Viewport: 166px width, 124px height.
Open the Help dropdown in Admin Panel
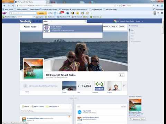(x=114, y=27)
